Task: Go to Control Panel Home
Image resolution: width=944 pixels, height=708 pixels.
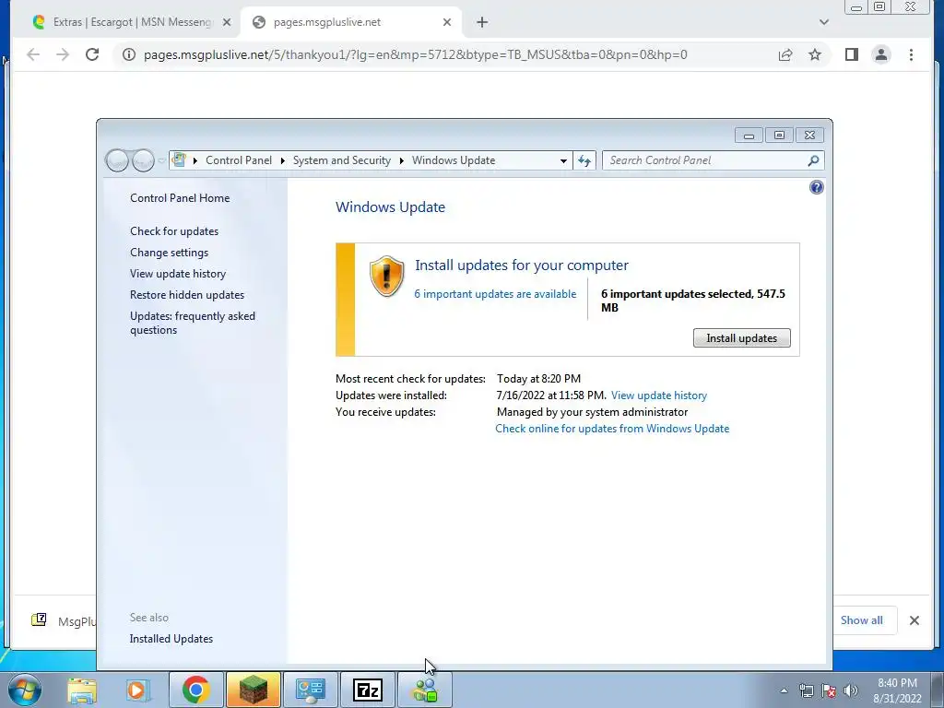Action: pyautogui.click(x=180, y=198)
